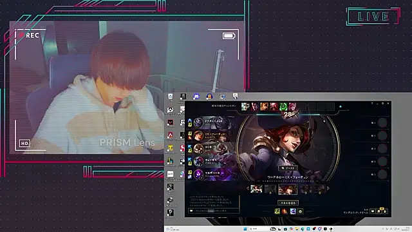The height and width of the screenshot is (232, 412).
Task: Open the Valorant desktop shortcut
Action: click(170, 122)
